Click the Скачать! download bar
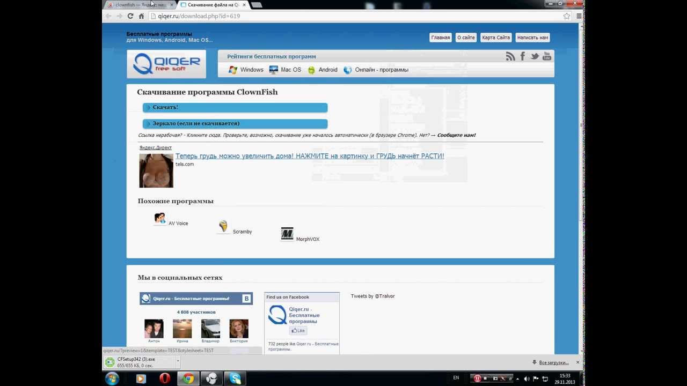The width and height of the screenshot is (687, 386). point(235,108)
